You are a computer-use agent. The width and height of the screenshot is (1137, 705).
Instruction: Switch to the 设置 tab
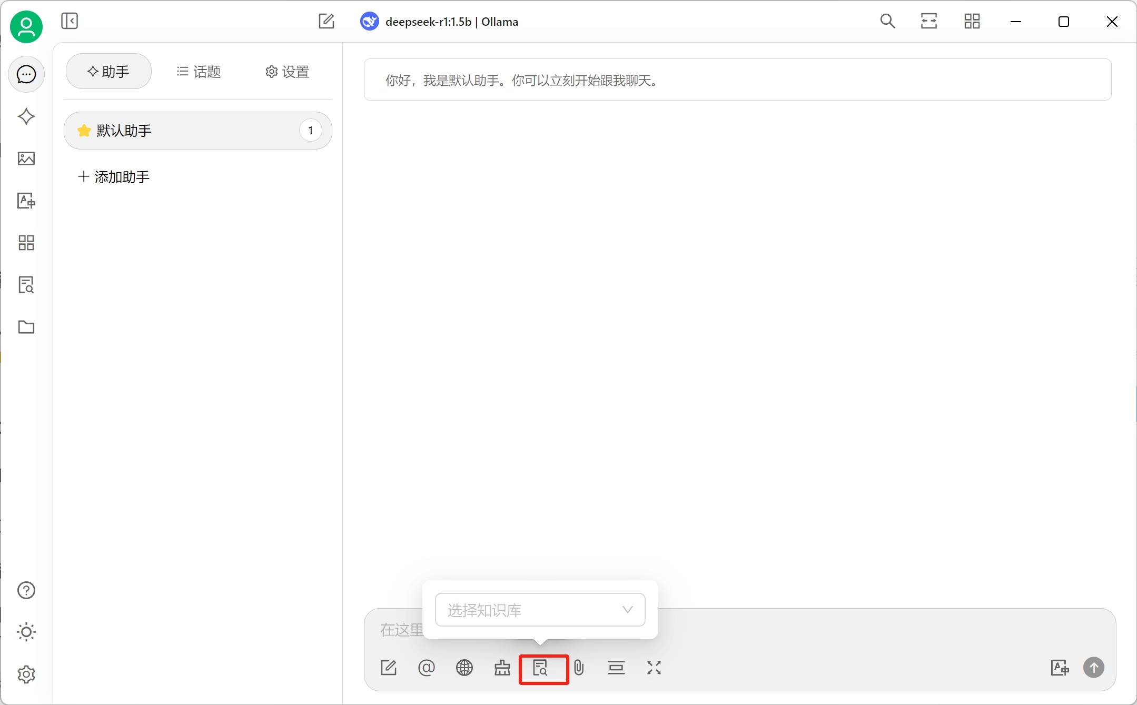pyautogui.click(x=287, y=72)
